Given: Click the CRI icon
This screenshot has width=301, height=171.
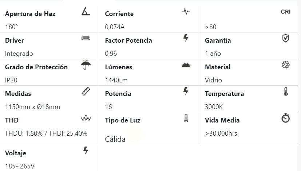Looking at the screenshot, I should tap(286, 12).
